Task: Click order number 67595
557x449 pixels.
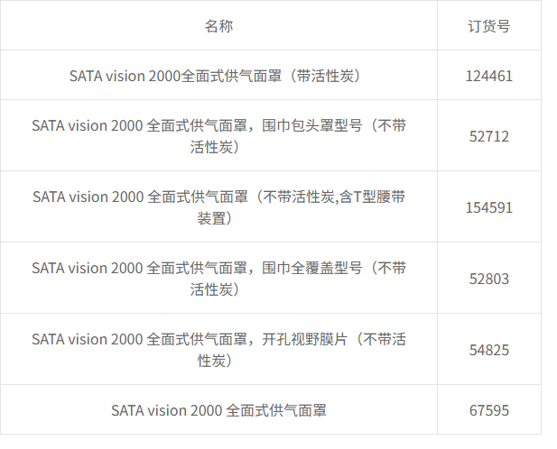Action: tap(489, 410)
